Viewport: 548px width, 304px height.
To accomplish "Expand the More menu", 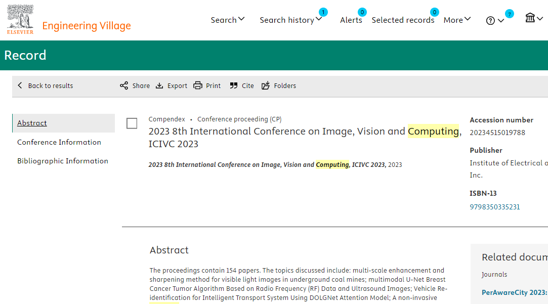I will pos(457,20).
